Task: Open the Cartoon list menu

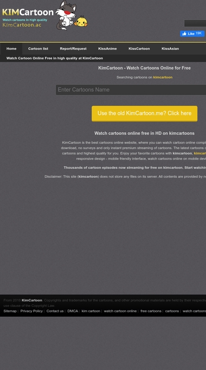Action: [x=38, y=48]
